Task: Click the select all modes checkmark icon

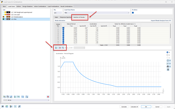Action: point(56,47)
